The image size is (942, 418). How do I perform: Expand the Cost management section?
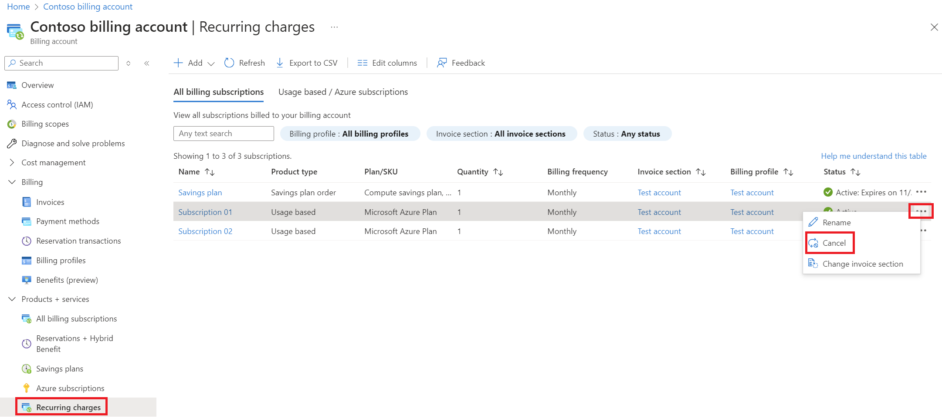click(x=12, y=163)
